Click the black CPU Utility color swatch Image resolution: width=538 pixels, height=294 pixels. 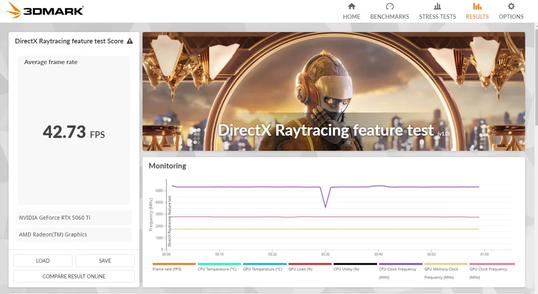pyautogui.click(x=355, y=264)
